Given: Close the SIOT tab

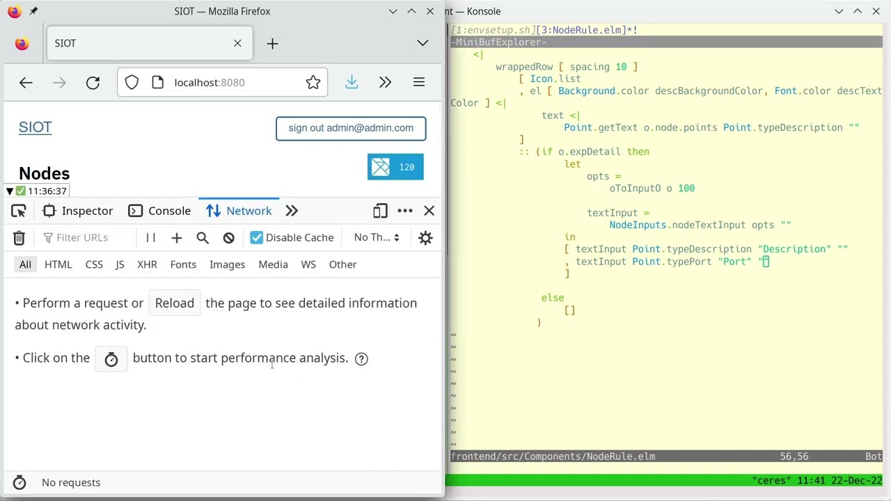Looking at the screenshot, I should tap(237, 43).
